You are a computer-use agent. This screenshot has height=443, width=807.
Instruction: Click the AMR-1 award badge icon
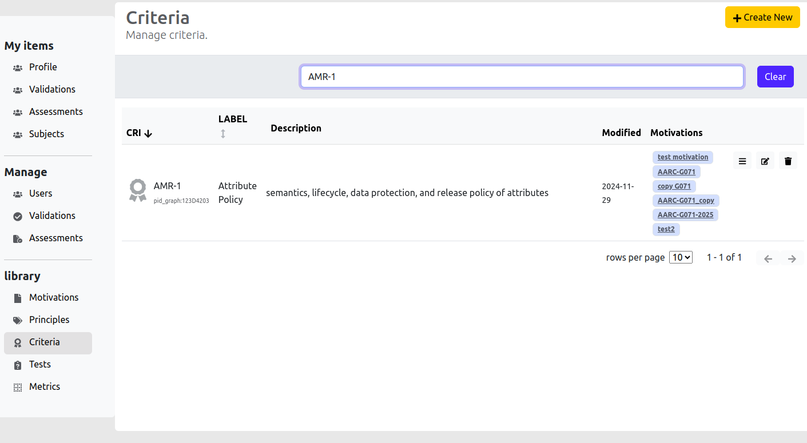coord(137,190)
